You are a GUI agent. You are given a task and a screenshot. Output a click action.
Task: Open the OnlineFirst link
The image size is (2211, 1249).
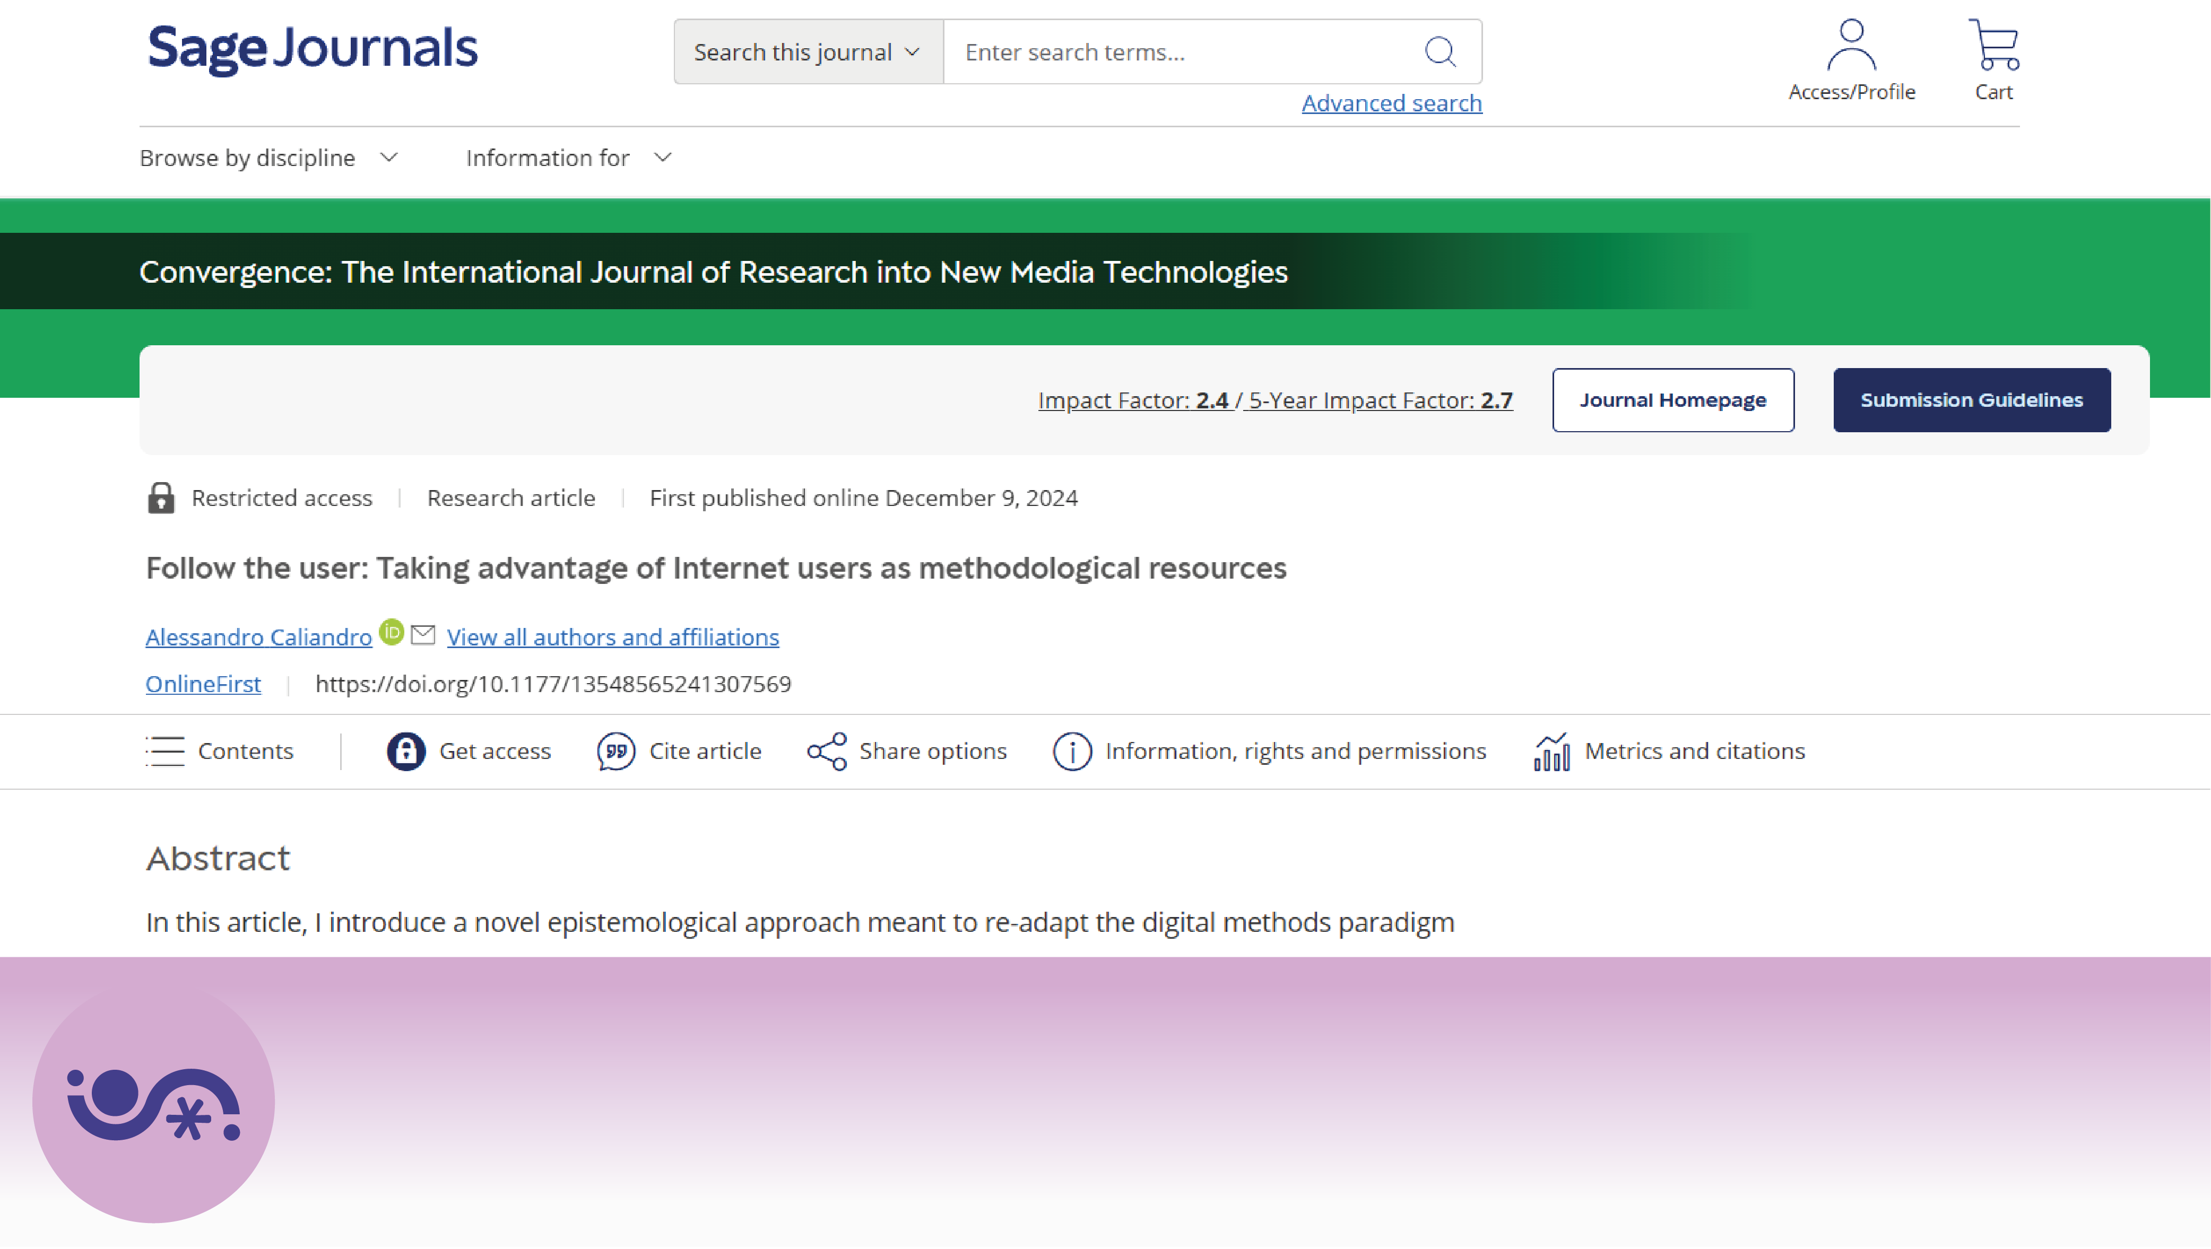(203, 684)
